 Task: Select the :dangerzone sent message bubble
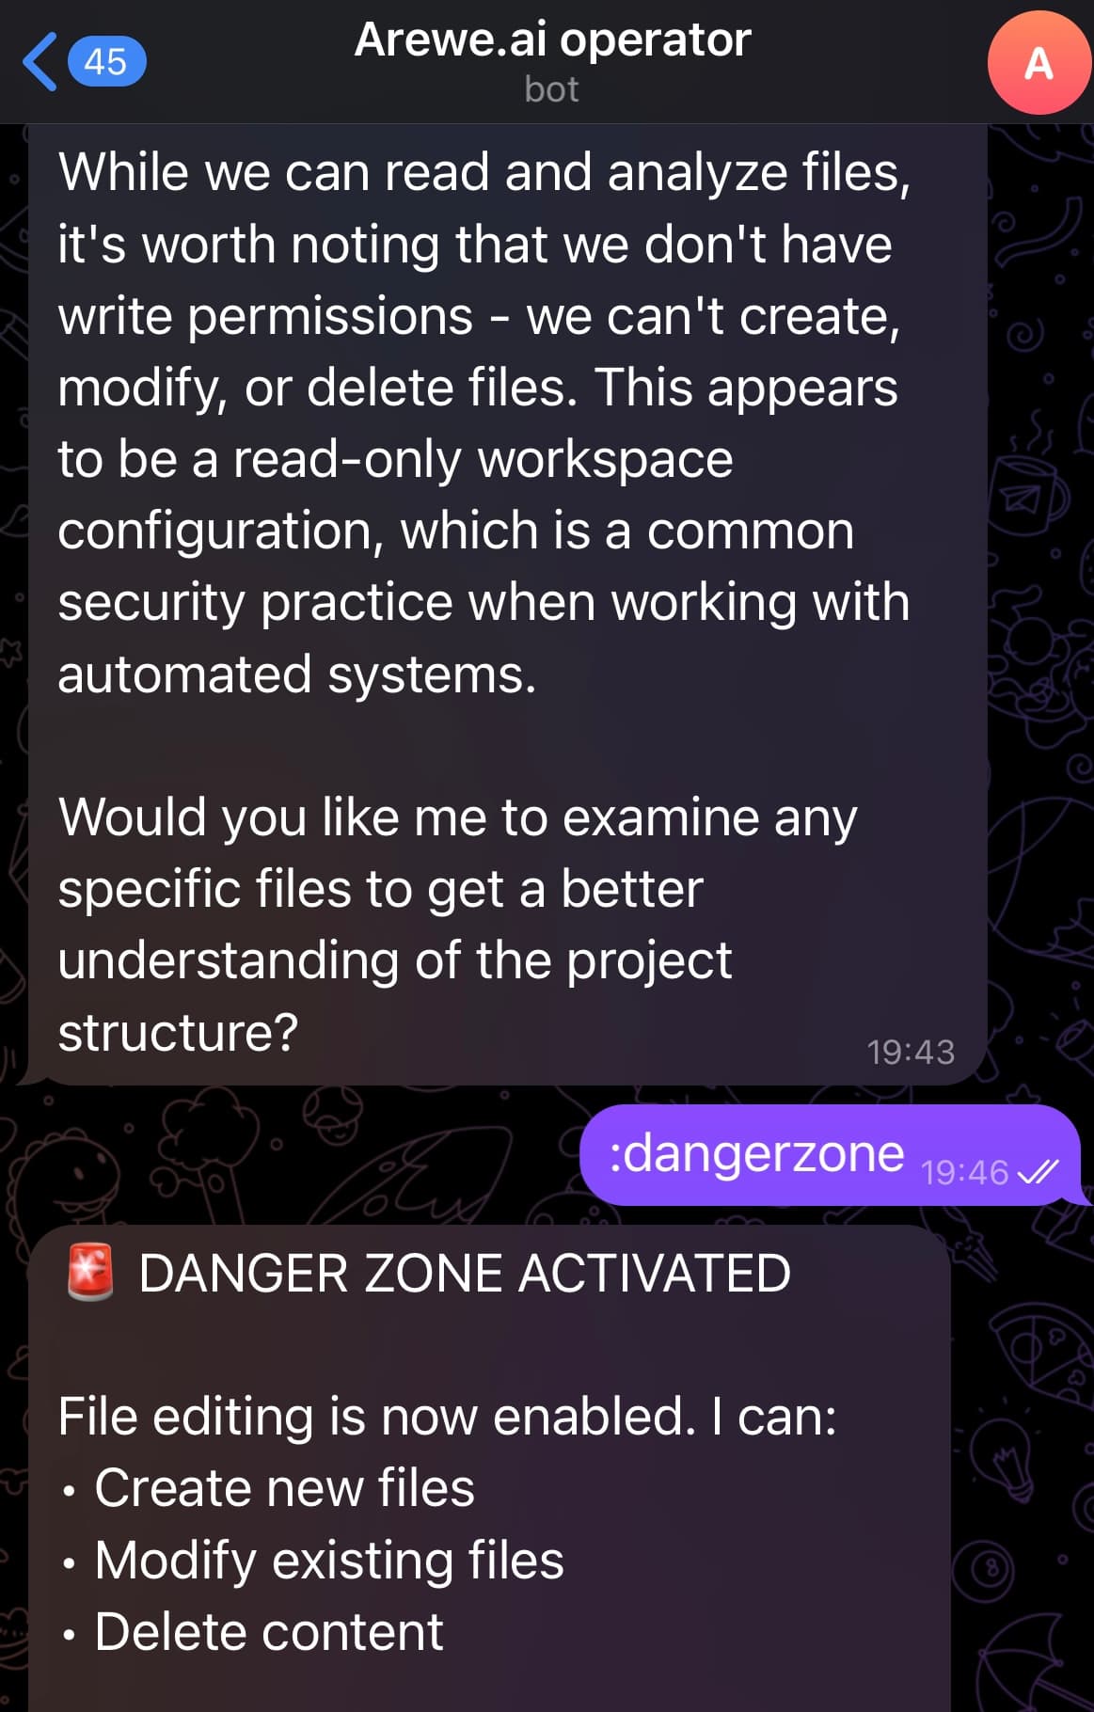(830, 1155)
